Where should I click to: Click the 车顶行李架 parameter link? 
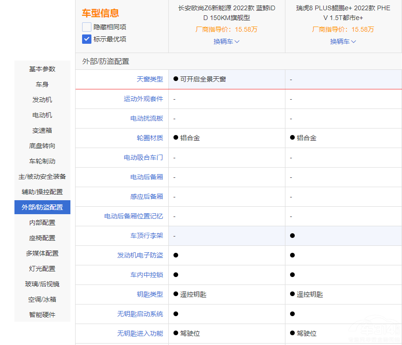(x=146, y=236)
